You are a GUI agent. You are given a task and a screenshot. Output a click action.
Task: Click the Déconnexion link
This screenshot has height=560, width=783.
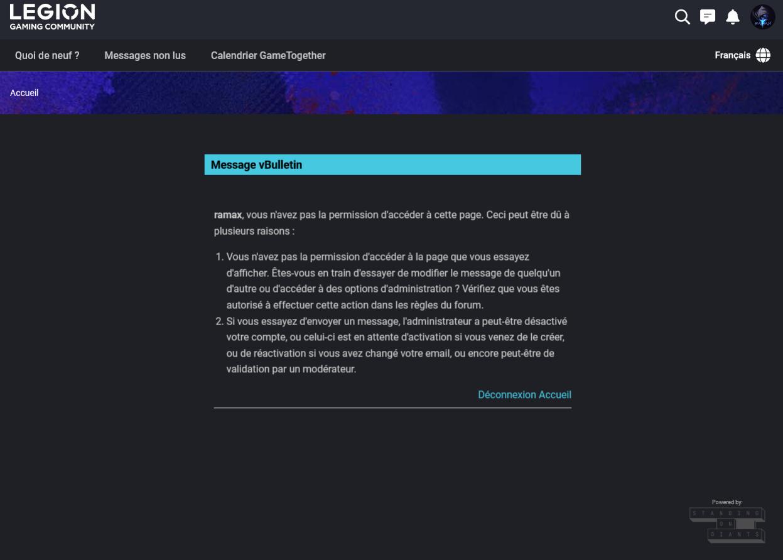pyautogui.click(x=506, y=394)
